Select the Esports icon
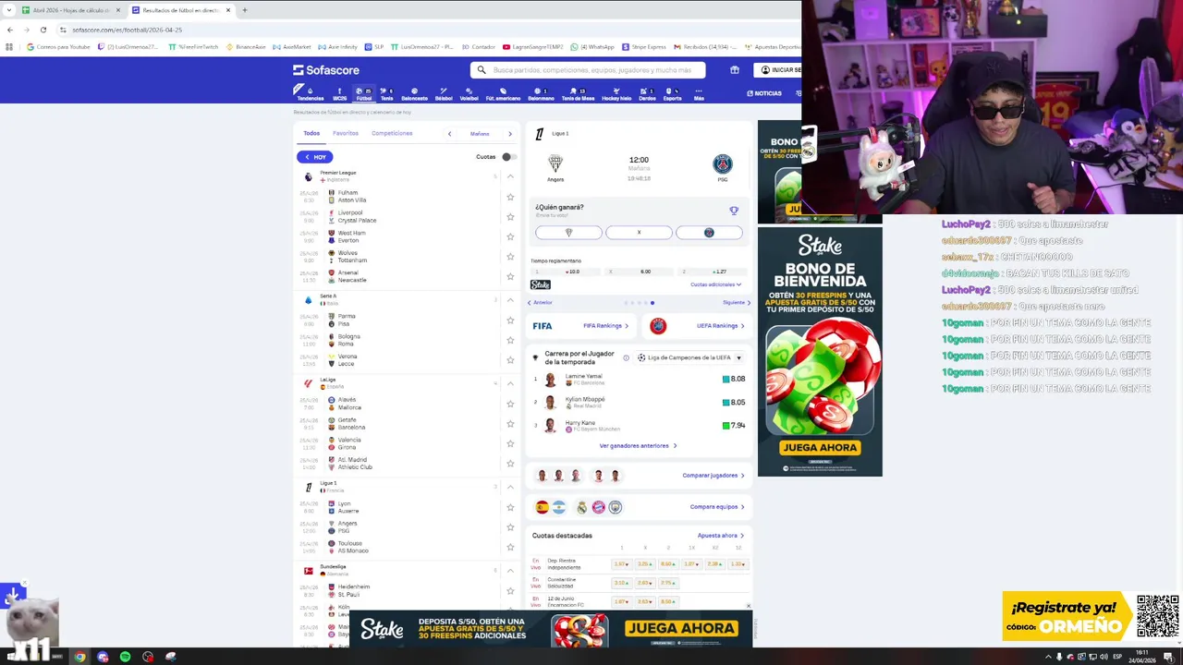 [x=672, y=94]
